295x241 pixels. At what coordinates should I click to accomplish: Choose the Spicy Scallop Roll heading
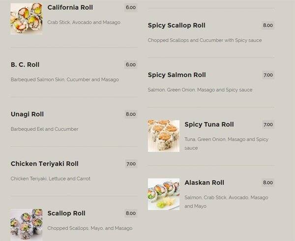(x=177, y=25)
